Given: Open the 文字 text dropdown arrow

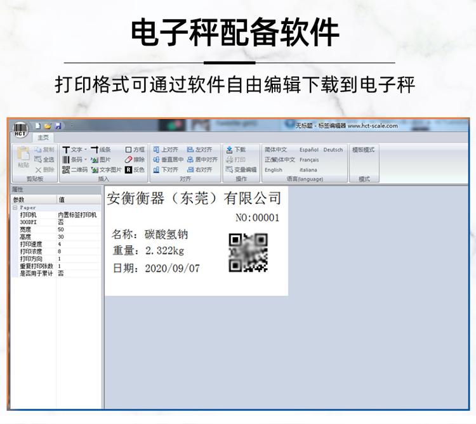Looking at the screenshot, I should tap(86, 150).
